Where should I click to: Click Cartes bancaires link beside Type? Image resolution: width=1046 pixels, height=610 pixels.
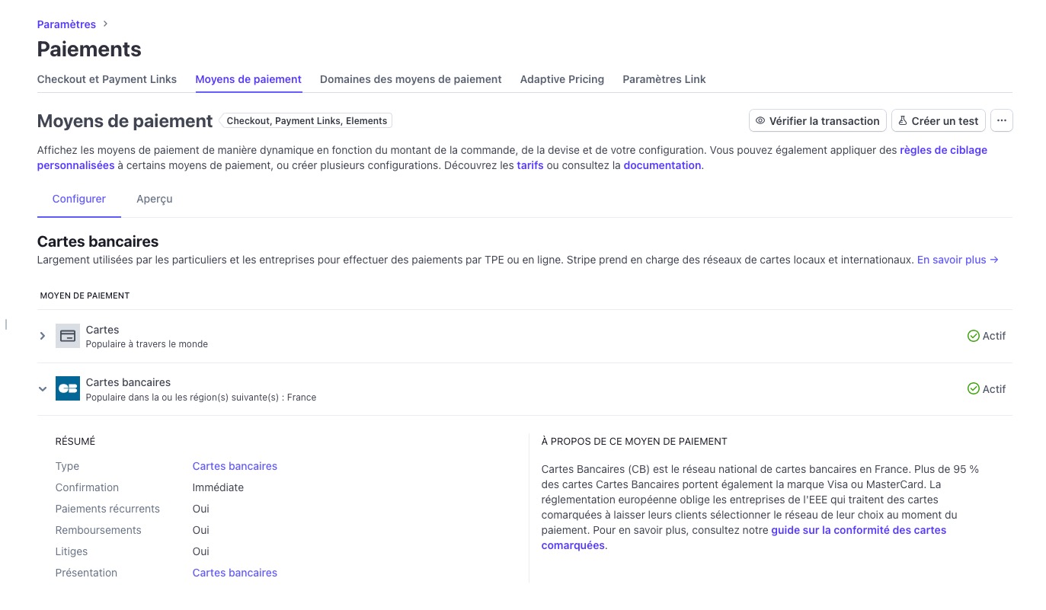pos(235,466)
